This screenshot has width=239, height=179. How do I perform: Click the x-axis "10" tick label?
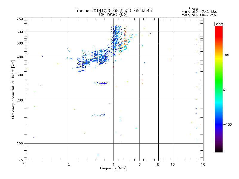173,164
